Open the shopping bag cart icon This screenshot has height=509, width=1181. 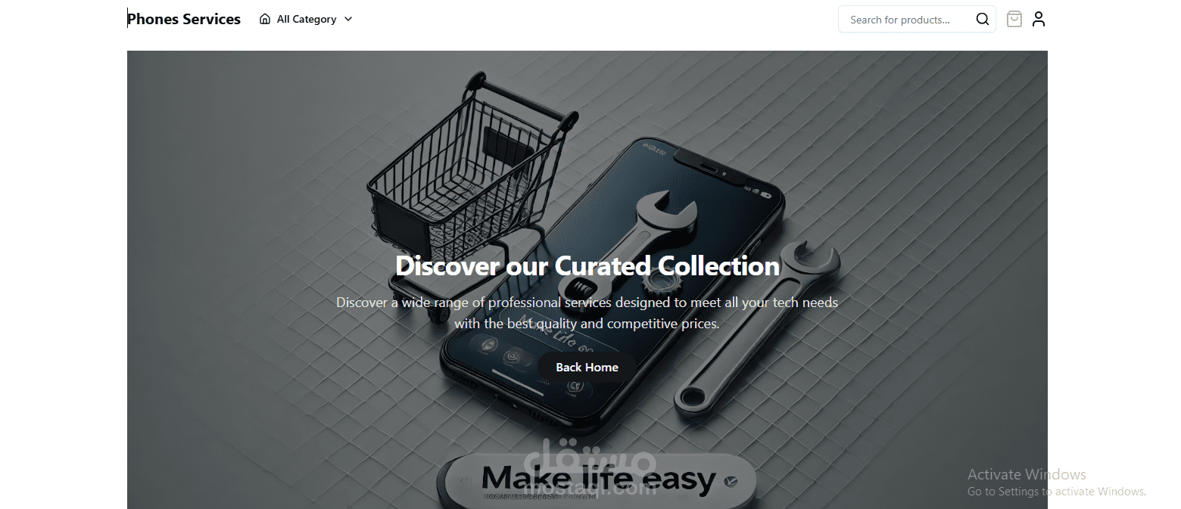[x=1014, y=19]
